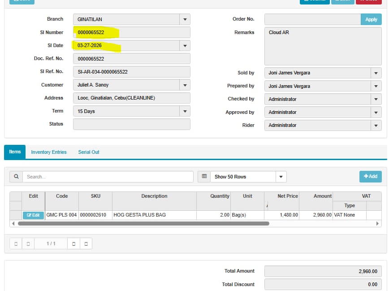
Task: Click the table grid icon beside Show 50 Rows
Action: (x=204, y=177)
